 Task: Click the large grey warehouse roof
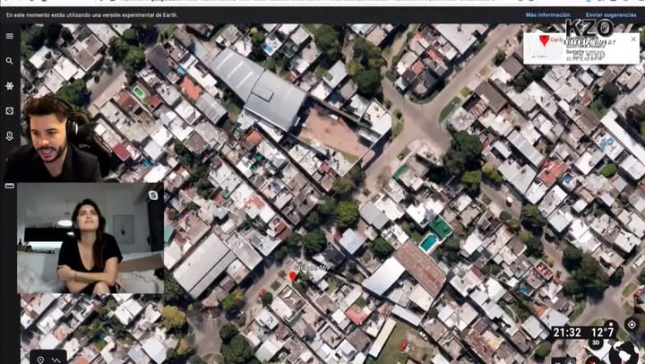coord(260,88)
